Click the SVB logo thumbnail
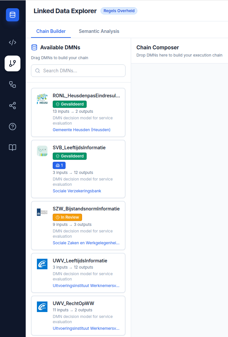Viewport: 228px width, 337px height. tap(42, 151)
